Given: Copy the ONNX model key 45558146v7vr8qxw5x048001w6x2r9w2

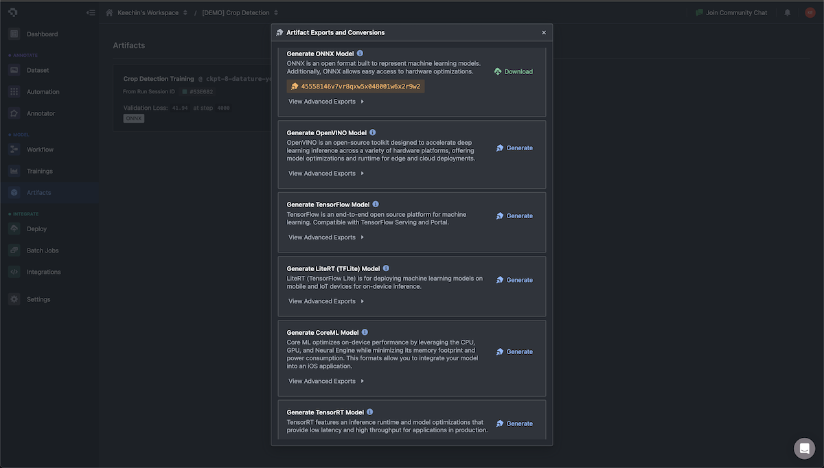Looking at the screenshot, I should coord(356,86).
